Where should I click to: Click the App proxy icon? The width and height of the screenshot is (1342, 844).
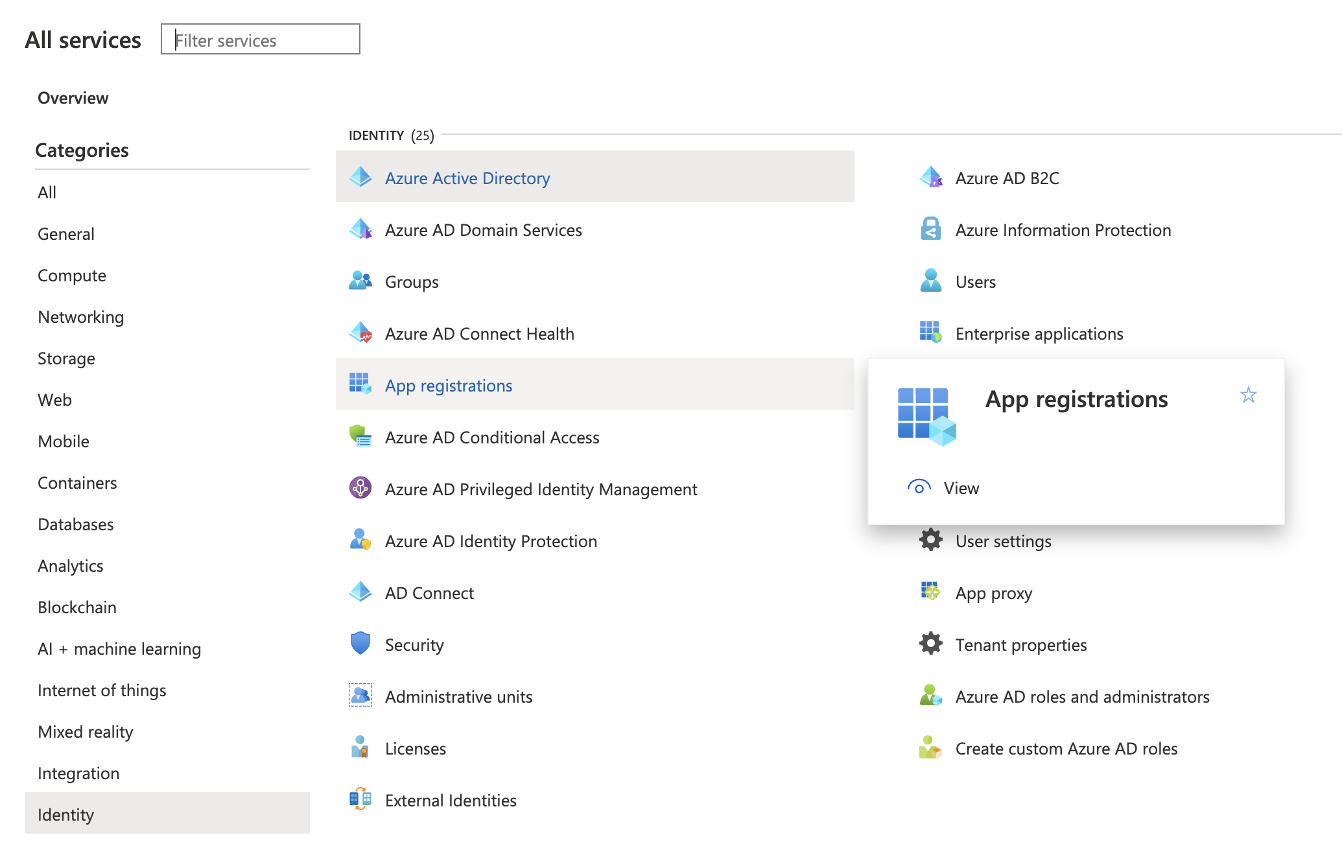tap(931, 591)
